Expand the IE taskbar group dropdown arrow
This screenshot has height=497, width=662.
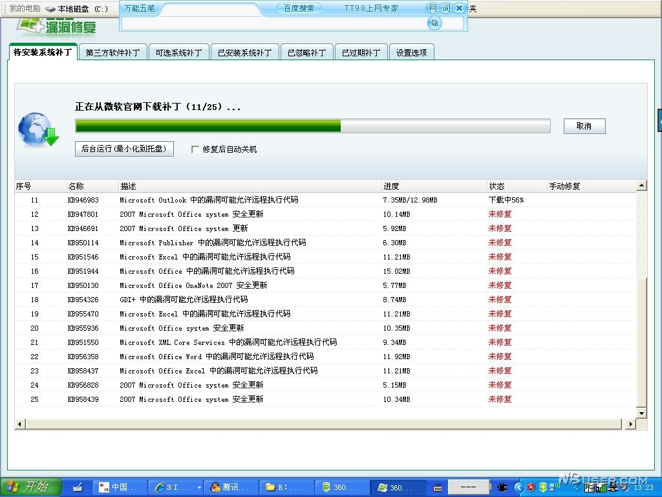[199, 487]
